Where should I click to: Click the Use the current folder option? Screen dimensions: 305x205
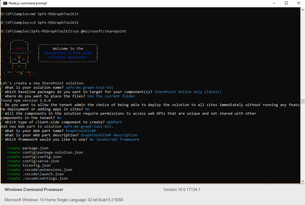click(111, 96)
